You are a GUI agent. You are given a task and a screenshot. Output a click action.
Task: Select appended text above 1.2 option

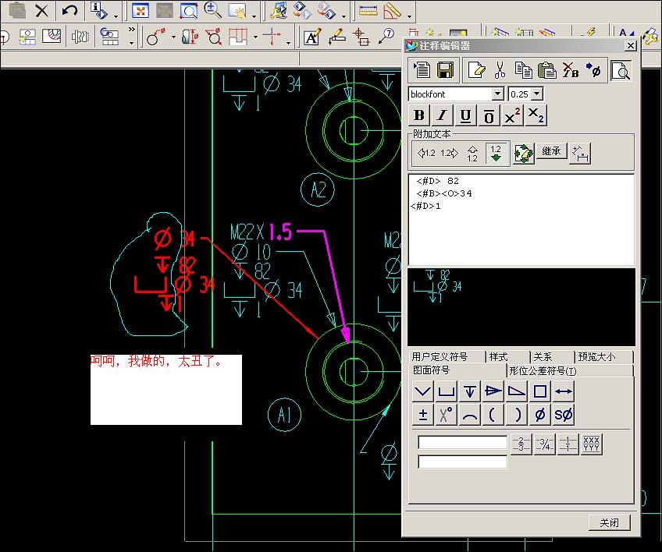[x=473, y=154]
